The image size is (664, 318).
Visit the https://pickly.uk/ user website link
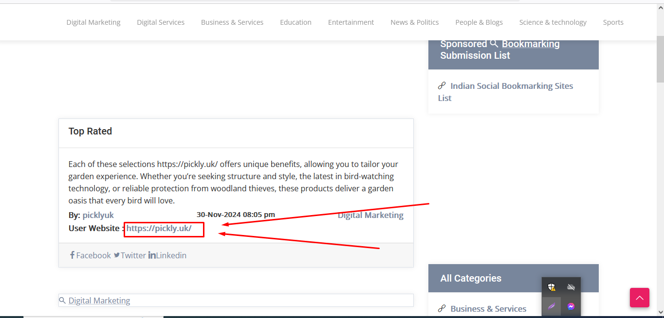click(x=159, y=228)
